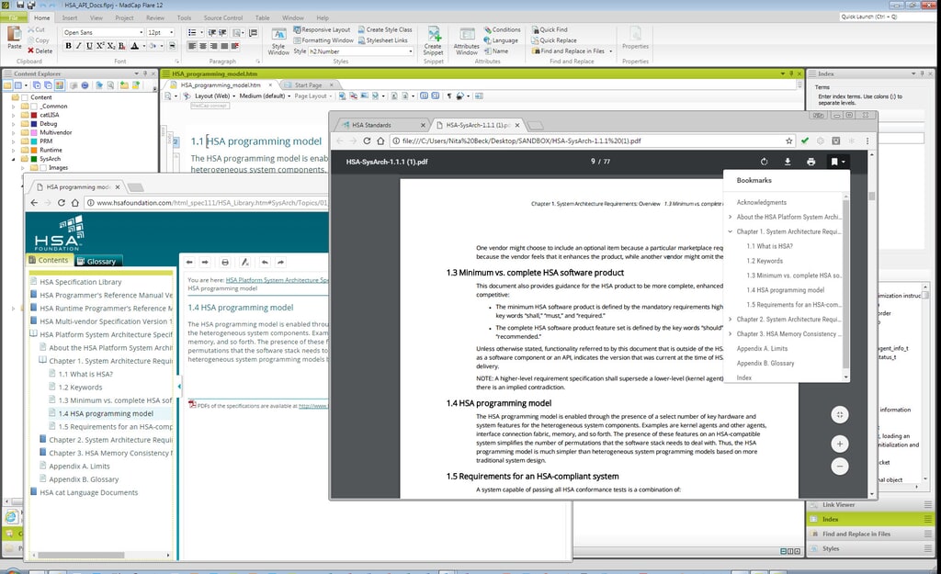Reload the hsafoundation.com browser page
The image size is (941, 574).
tap(62, 203)
